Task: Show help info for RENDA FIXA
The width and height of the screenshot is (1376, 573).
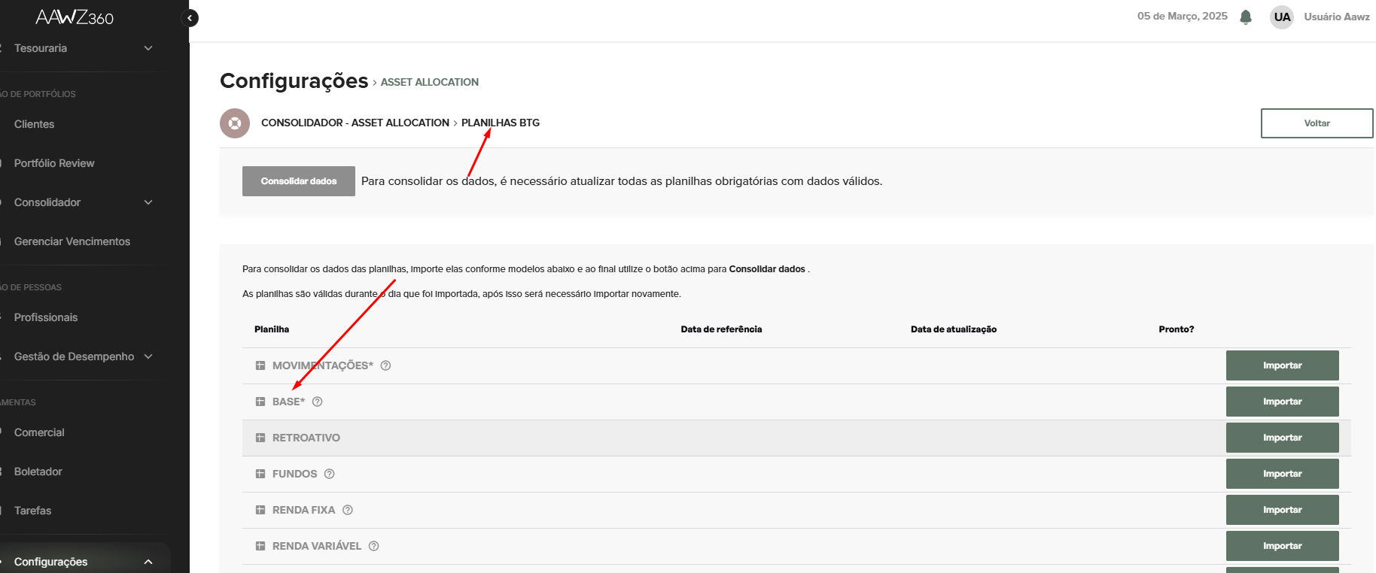Action: (x=348, y=510)
